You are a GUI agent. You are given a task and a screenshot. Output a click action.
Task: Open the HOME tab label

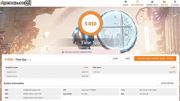[x=125, y=5]
